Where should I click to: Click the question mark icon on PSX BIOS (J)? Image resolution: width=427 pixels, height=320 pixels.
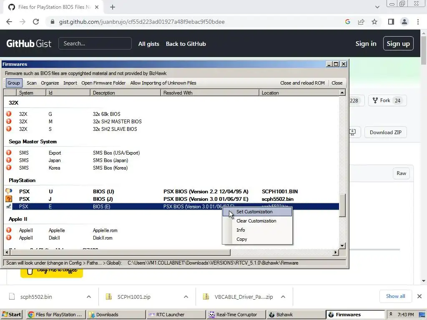pos(9,199)
